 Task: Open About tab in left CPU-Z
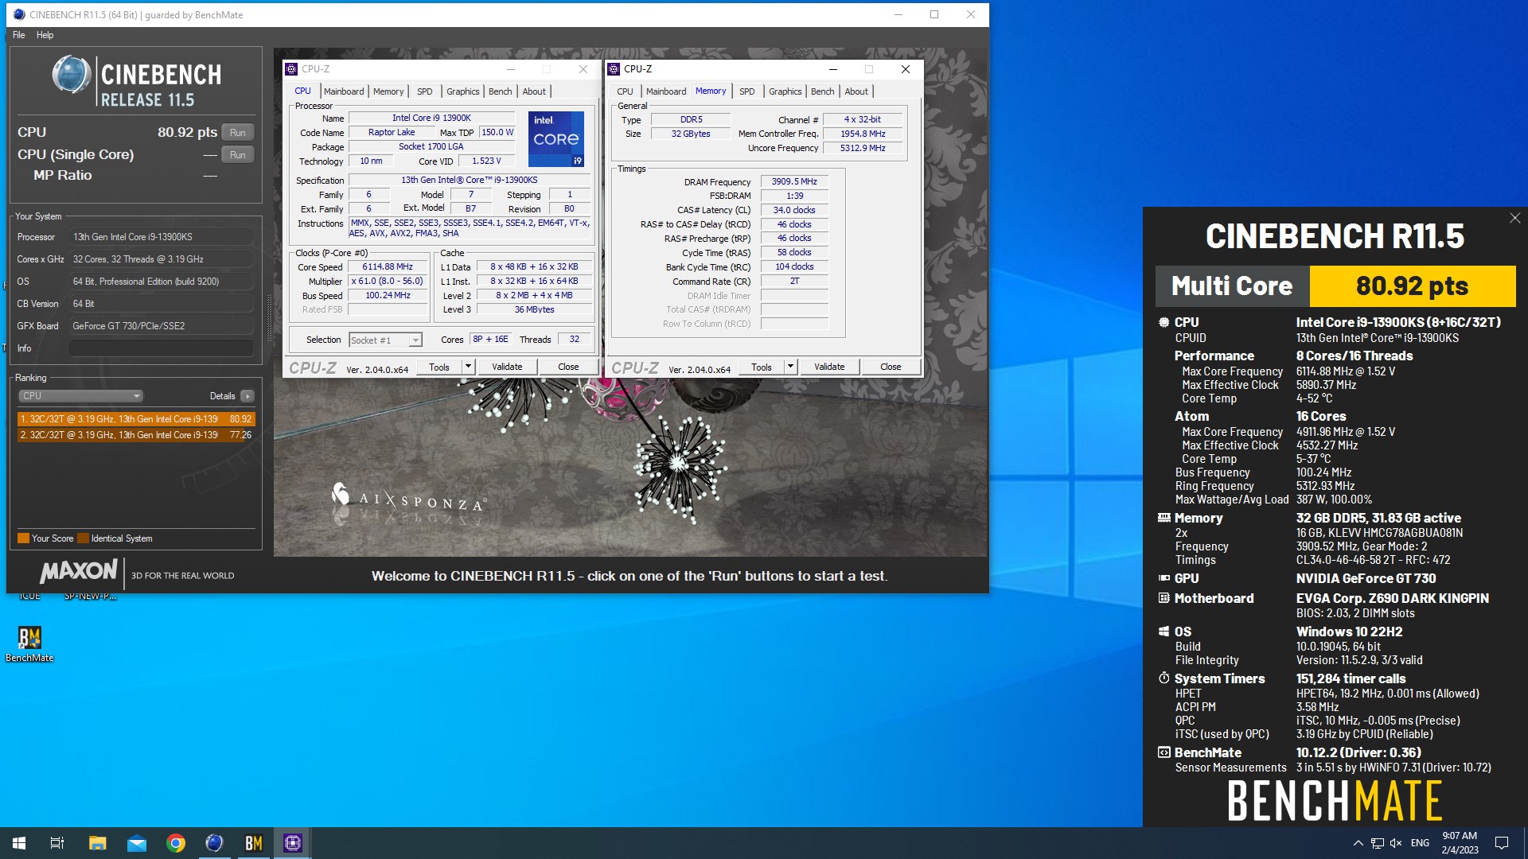[x=534, y=91]
